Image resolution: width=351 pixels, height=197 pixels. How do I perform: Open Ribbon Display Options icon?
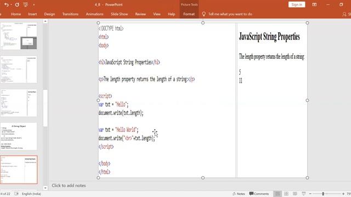click(314, 4)
